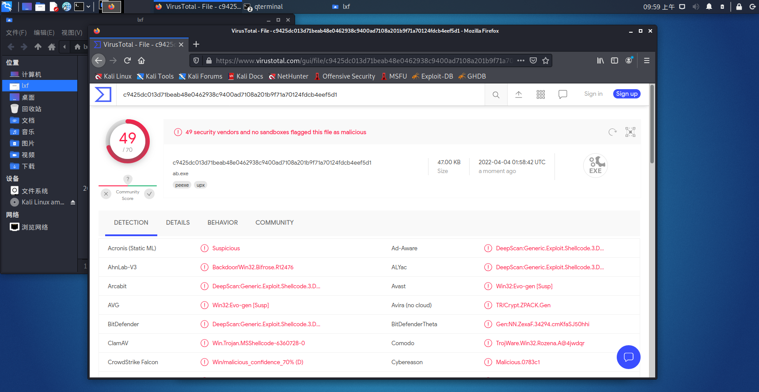
Task: Open 视频 folder in the sidebar
Action: [40, 155]
